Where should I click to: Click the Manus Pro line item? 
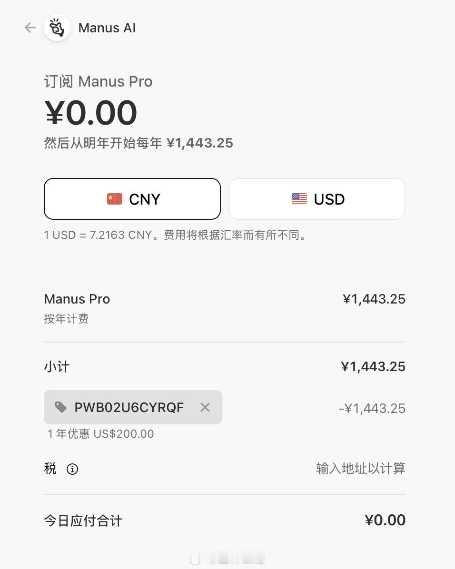[77, 299]
